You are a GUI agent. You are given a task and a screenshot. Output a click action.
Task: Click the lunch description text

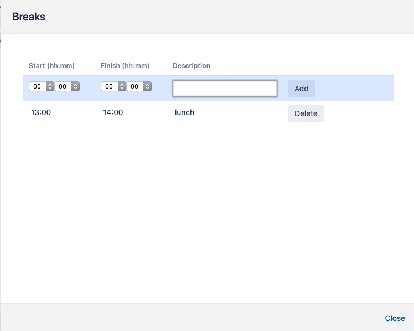tap(184, 113)
